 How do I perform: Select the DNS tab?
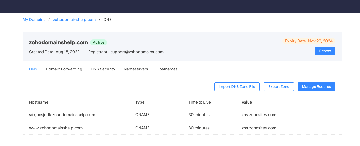pyautogui.click(x=33, y=69)
